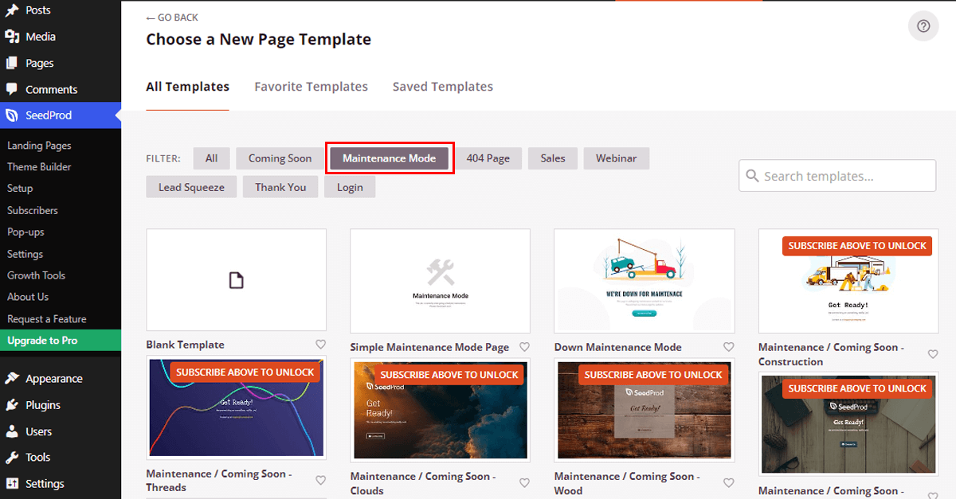
Task: Click the Plugins plug icon
Action: pos(12,405)
